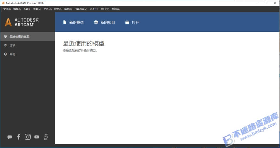Select 选项 in the sidebar
The height and width of the screenshot is (148, 280).
point(28,45)
